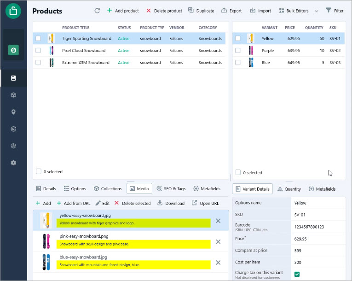Check the Extreme X3M Snowboard row checkbox
352x281 pixels.
point(38,62)
